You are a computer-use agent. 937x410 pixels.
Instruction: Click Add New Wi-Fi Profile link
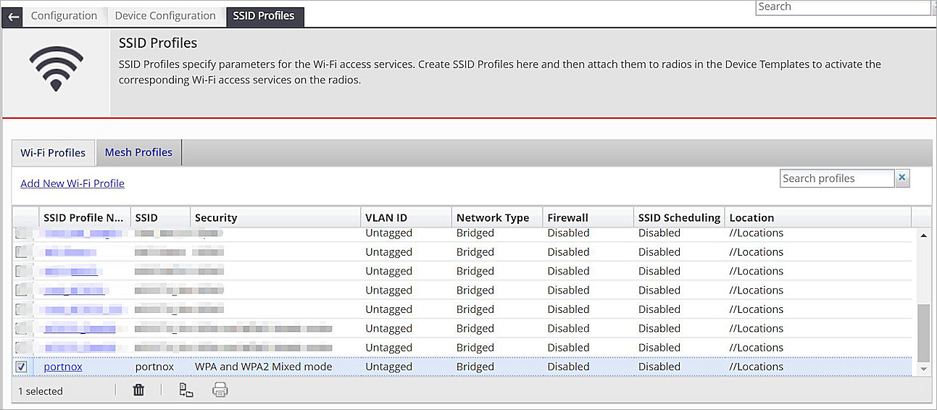click(x=72, y=183)
